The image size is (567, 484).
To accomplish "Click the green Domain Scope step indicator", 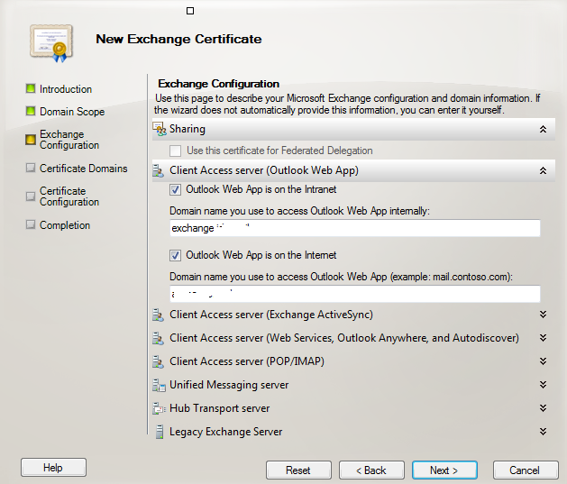I will click(31, 111).
